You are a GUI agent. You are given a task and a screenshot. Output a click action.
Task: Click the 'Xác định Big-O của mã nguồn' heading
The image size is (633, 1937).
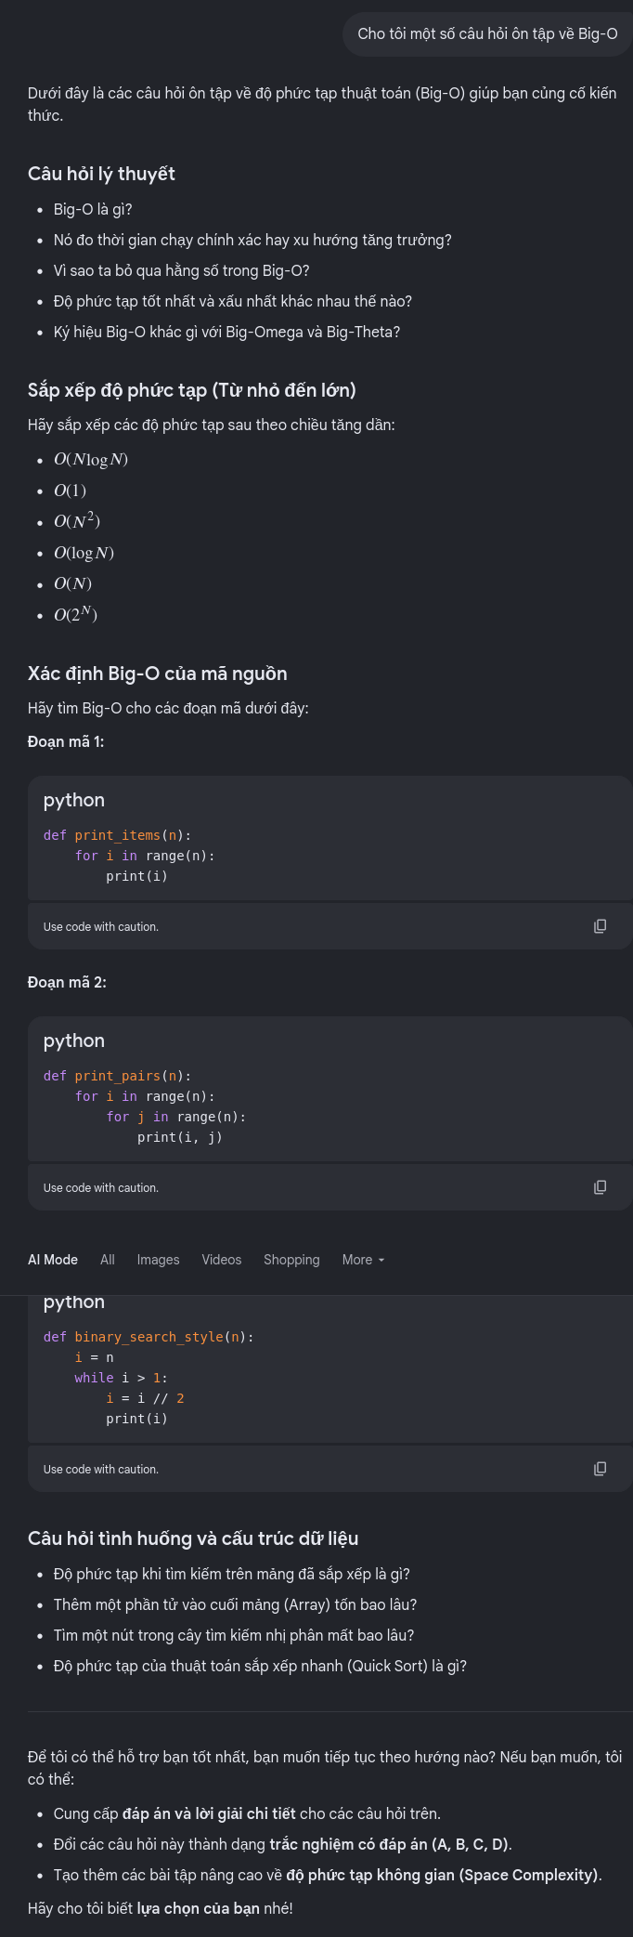(157, 674)
